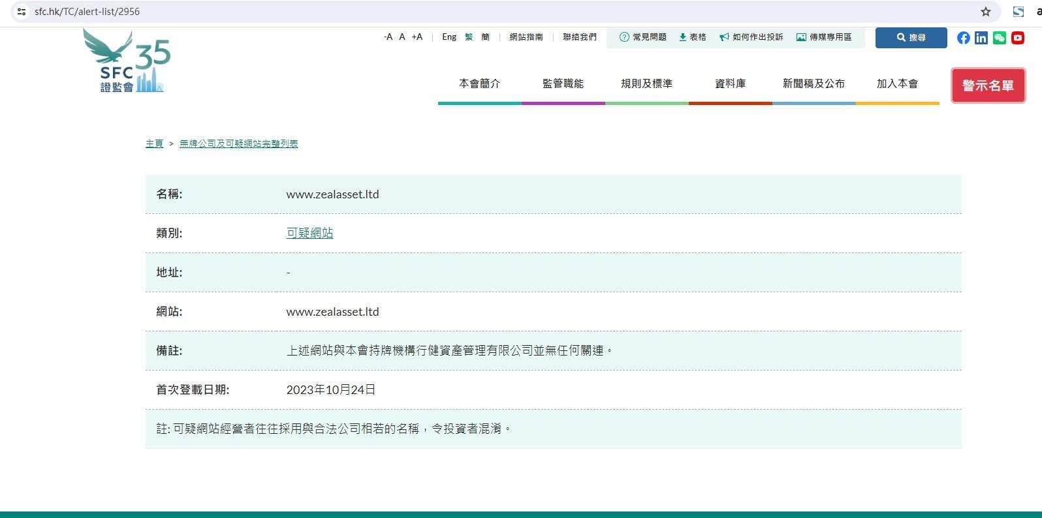Bookmark this page with the star icon

(x=986, y=12)
